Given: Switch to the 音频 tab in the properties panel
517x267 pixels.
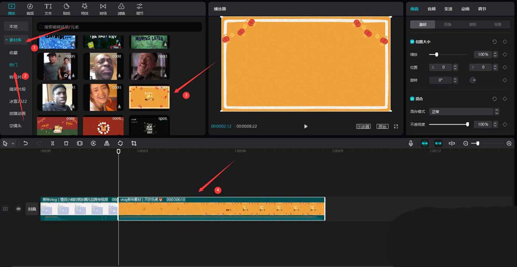Looking at the screenshot, I should click(x=431, y=9).
